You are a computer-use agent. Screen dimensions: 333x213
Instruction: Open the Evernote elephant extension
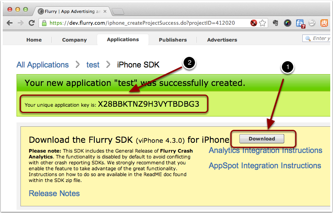[x=276, y=23]
